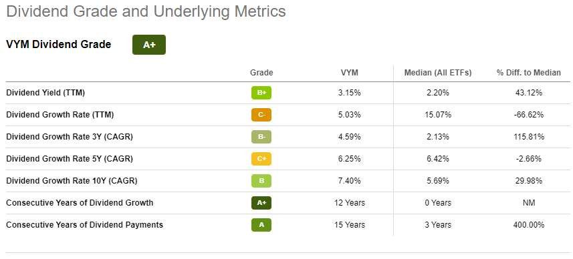Click the C- grade badge for Dividend Growth Rate TTM
Image resolution: width=573 pixels, height=259 pixels.
click(x=261, y=115)
